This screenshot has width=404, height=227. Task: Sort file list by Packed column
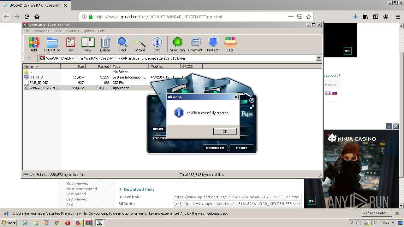coord(98,66)
